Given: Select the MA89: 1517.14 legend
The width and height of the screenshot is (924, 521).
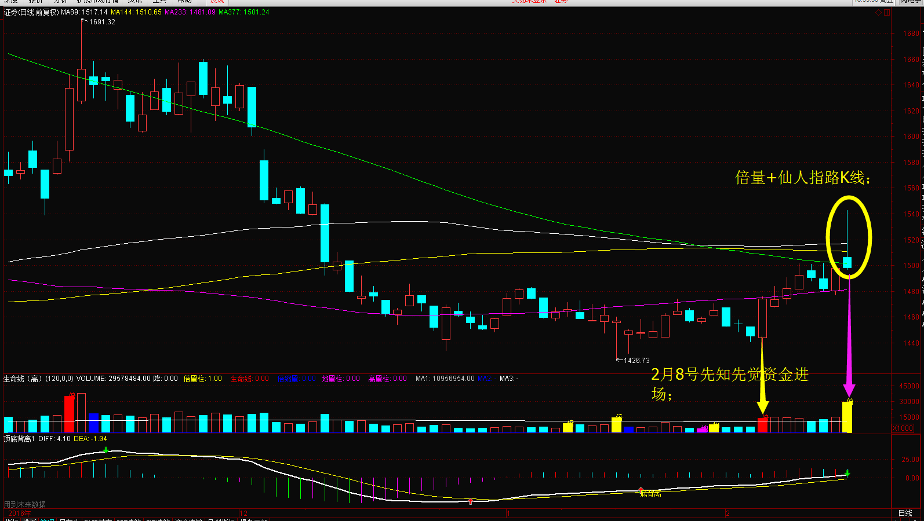Looking at the screenshot, I should [x=85, y=12].
